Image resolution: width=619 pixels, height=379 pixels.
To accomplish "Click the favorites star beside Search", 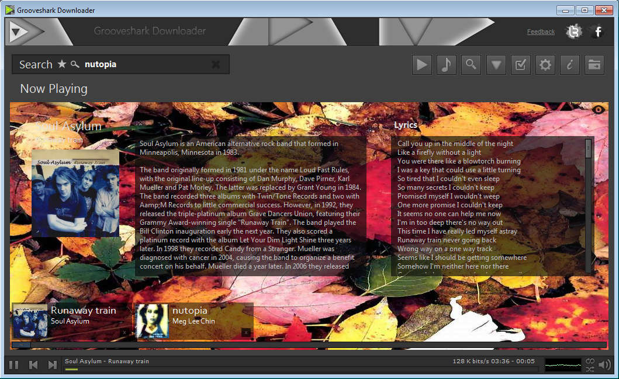I will tap(61, 64).
